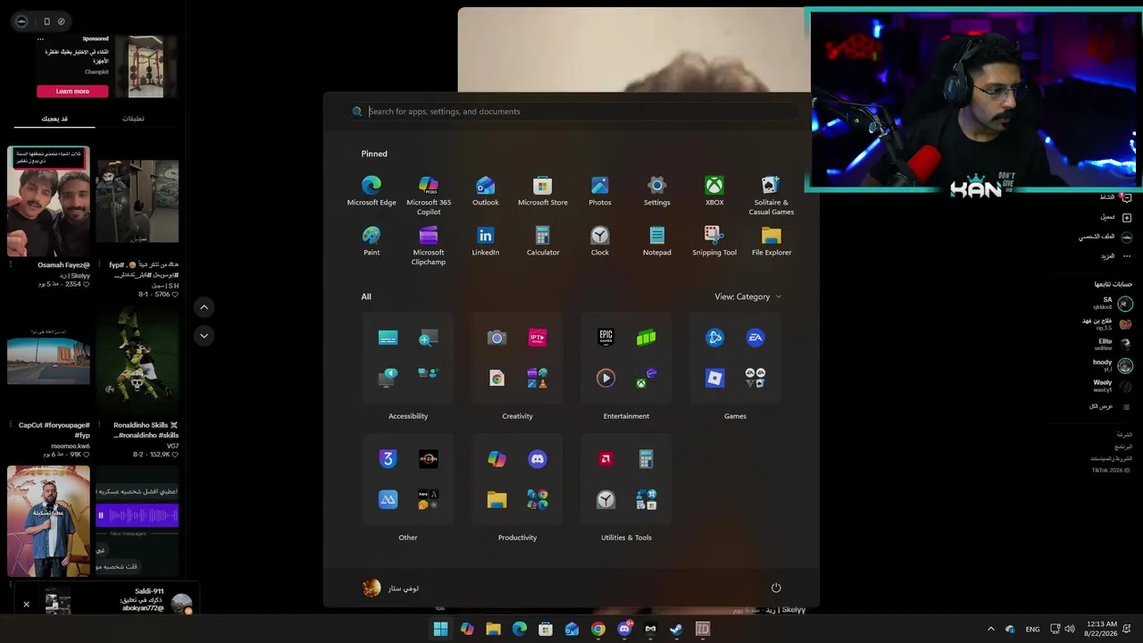The height and width of the screenshot is (643, 1143).
Task: Open Microsoft Store from pinned apps
Action: tap(543, 191)
